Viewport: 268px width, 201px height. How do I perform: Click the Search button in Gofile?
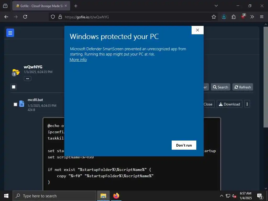pyautogui.click(x=220, y=87)
